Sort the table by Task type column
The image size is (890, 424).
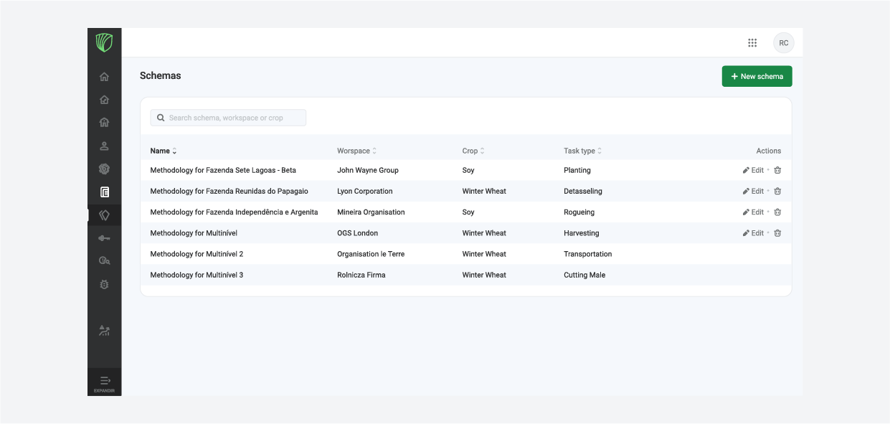583,151
